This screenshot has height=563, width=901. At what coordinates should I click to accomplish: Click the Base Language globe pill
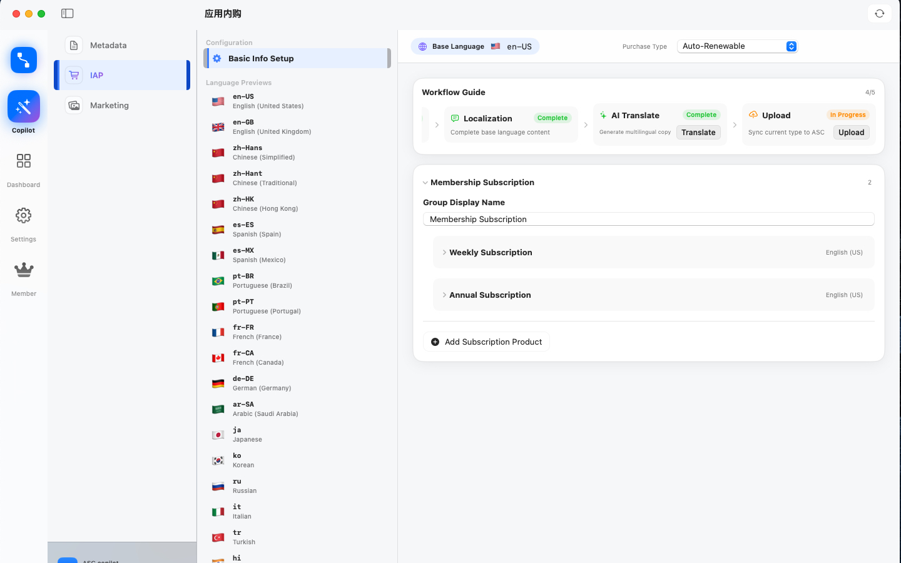[x=475, y=46]
